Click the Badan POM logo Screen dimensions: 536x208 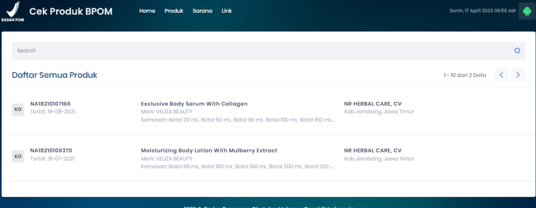coord(13,12)
